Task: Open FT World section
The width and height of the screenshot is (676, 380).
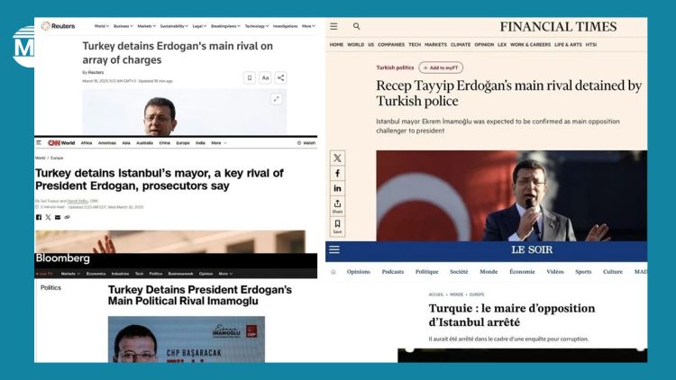Action: tap(356, 44)
